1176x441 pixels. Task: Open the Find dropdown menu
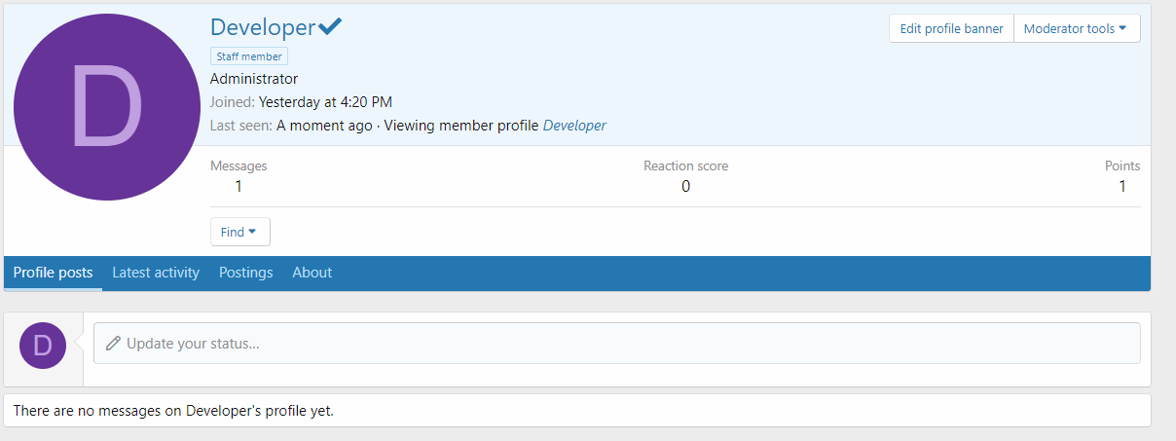239,232
